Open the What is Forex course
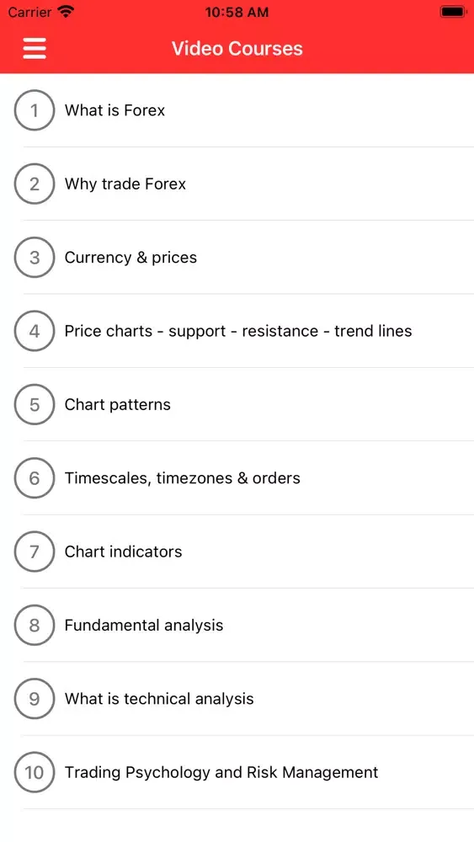 (x=237, y=110)
